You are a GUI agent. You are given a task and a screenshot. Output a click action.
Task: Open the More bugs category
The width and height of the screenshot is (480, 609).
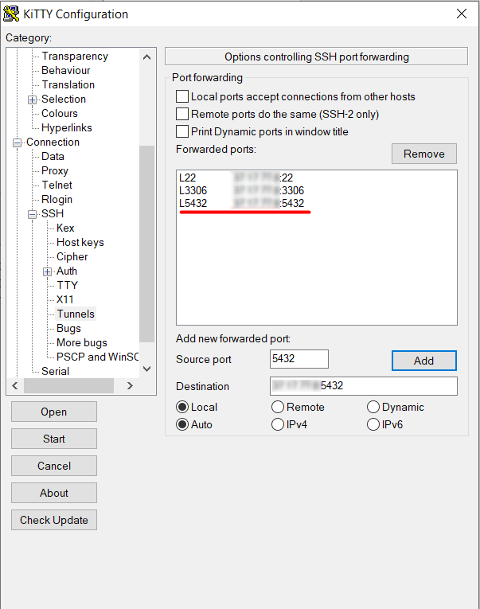click(81, 343)
